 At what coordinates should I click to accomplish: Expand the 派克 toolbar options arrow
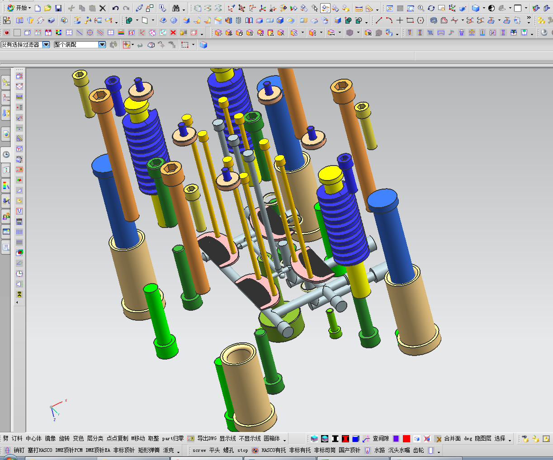(179, 451)
